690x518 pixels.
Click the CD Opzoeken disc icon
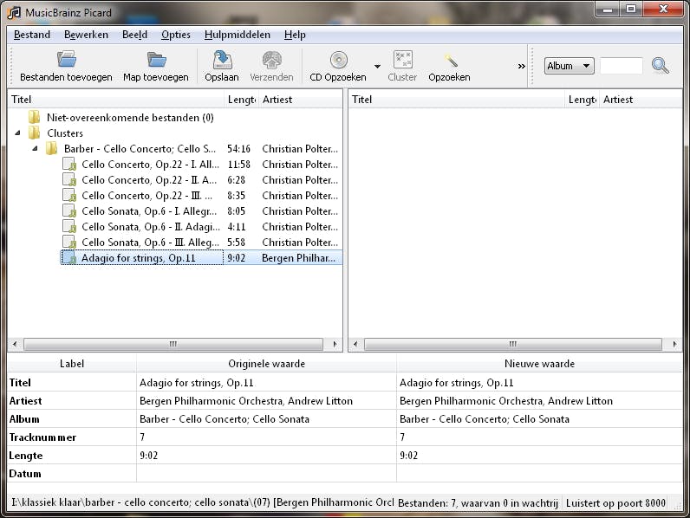pyautogui.click(x=338, y=60)
